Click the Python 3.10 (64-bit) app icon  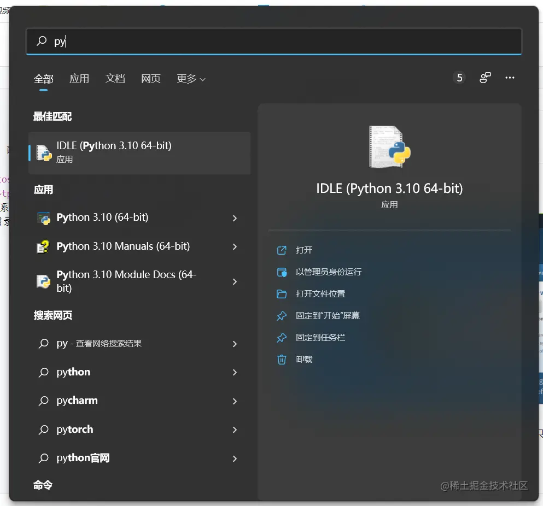[x=44, y=218]
